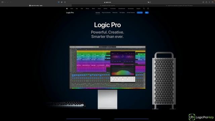Open the Support menu item
The width and height of the screenshot is (215, 121).
click(x=138, y=8)
